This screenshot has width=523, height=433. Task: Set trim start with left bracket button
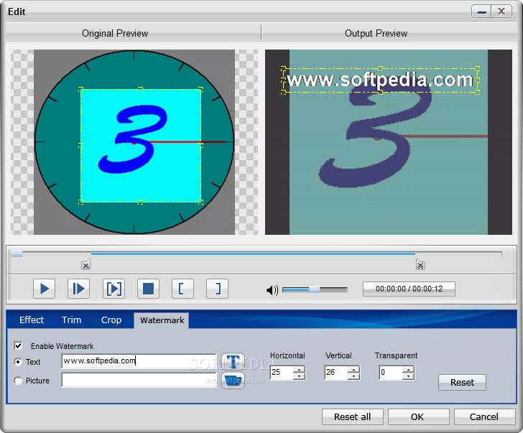point(182,289)
